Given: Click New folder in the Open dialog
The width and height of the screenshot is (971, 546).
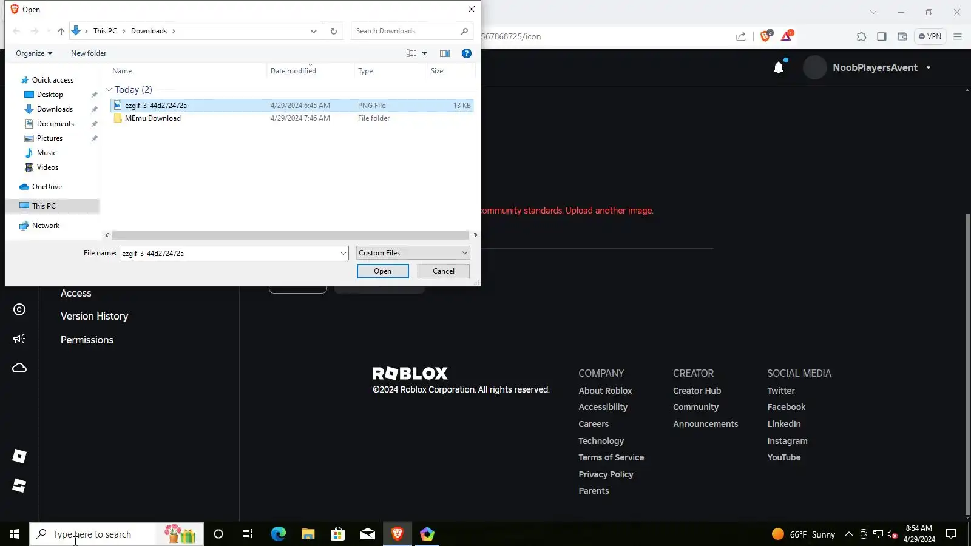Looking at the screenshot, I should (89, 53).
